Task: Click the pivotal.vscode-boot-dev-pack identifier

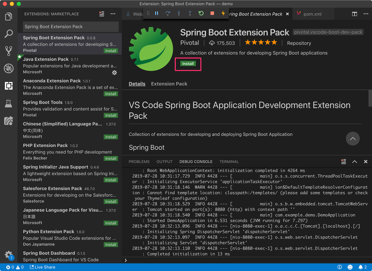Action: [x=328, y=32]
